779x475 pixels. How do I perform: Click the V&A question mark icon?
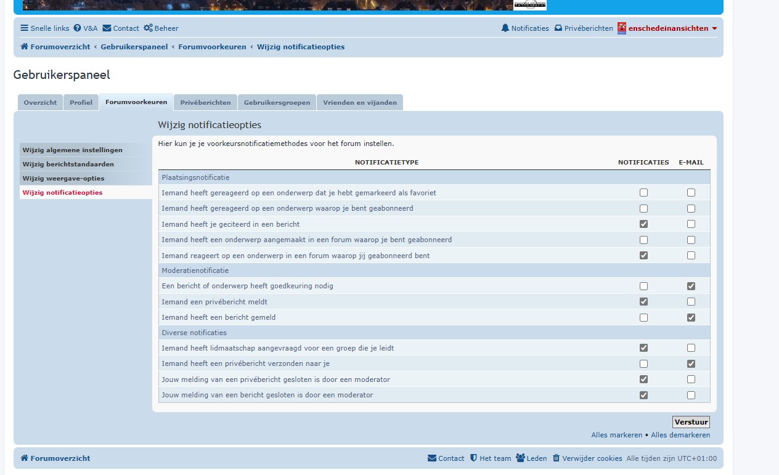(77, 28)
